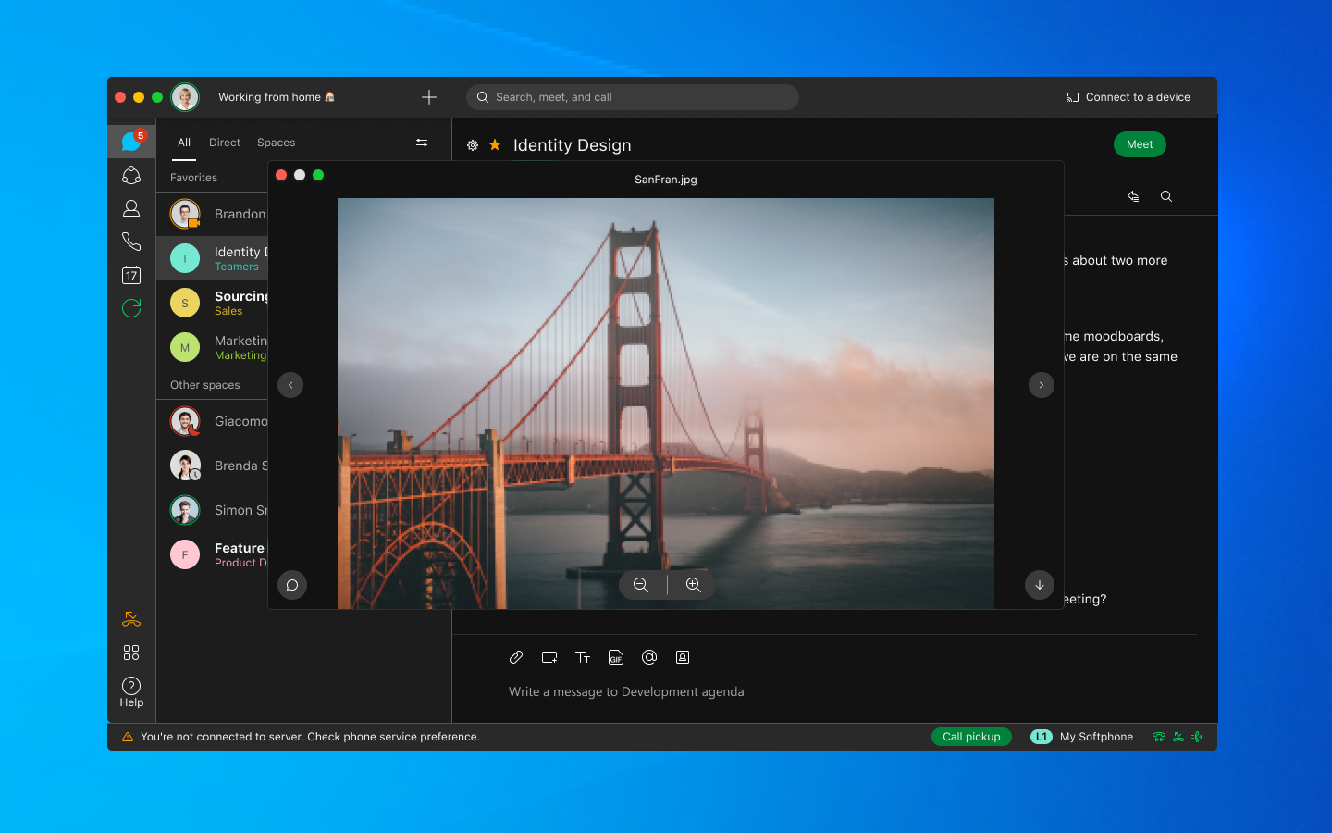Open the Marketing space
The height and width of the screenshot is (833, 1332).
(x=213, y=347)
